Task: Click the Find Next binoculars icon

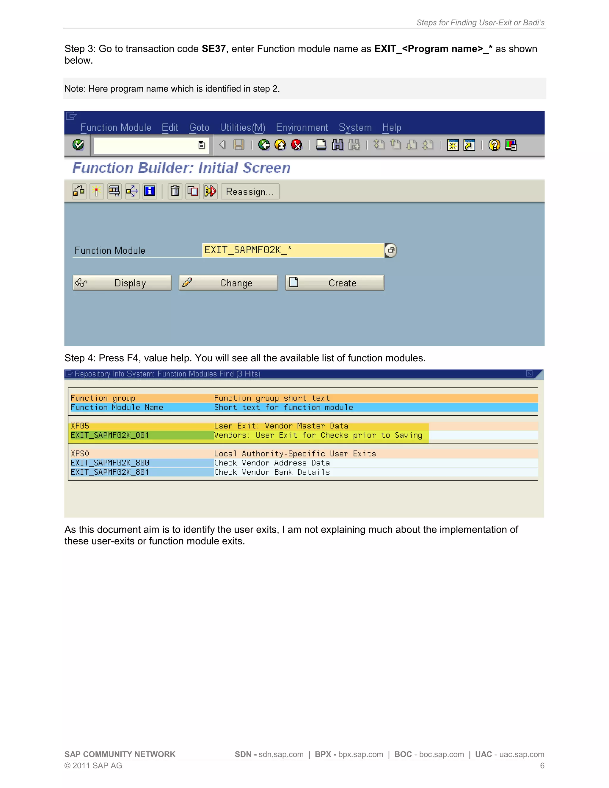Action: point(354,145)
